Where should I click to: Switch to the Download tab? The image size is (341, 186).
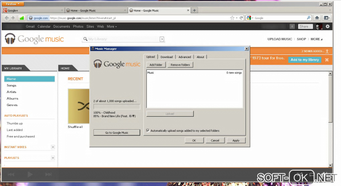[166, 57]
